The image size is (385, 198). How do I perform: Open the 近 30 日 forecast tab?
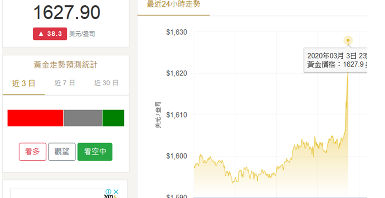106,83
